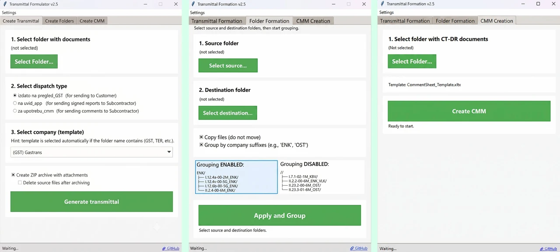Click GitHub link icon in middle window status bar
The width and height of the screenshot is (560, 252).
(x=352, y=249)
